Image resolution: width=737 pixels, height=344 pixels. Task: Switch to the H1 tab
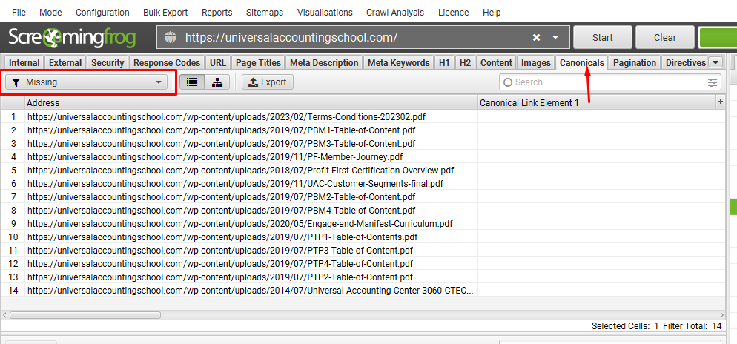coord(443,62)
